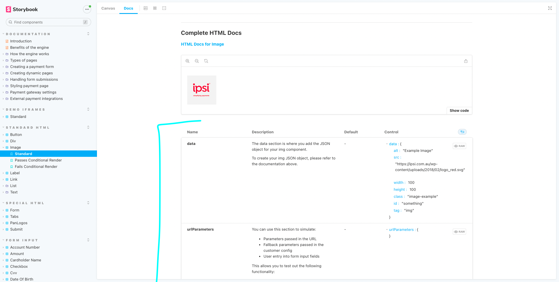Edit the alt value "Example Image"
The height and width of the screenshot is (282, 559).
418,151
